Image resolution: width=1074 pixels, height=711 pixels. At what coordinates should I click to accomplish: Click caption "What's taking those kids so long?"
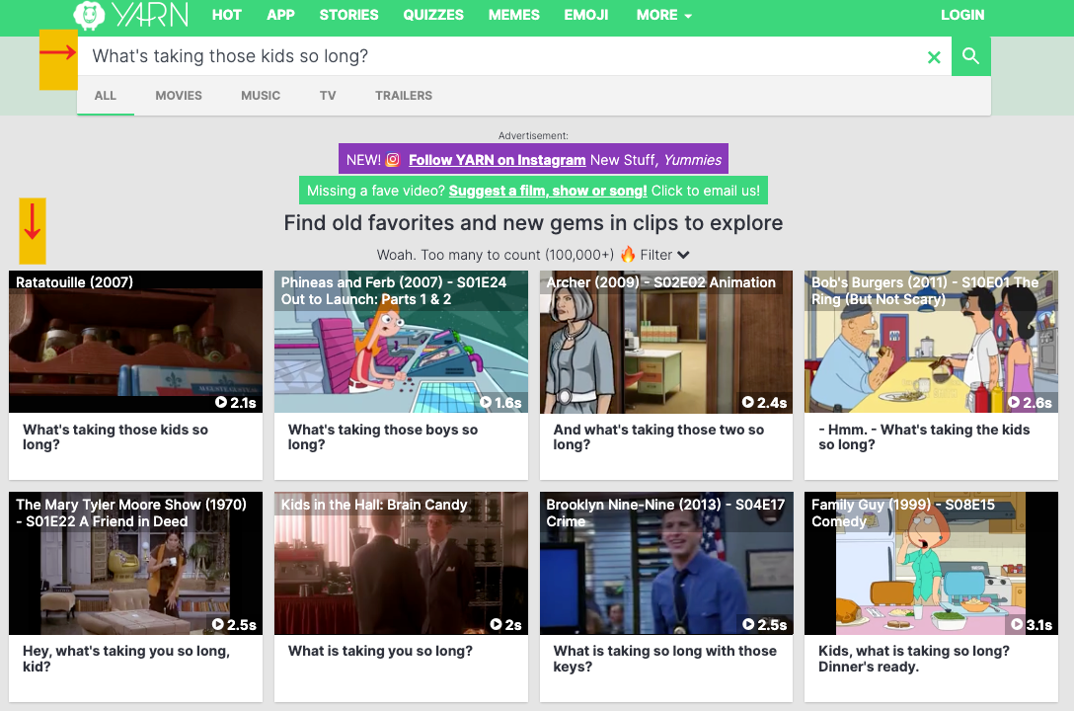(x=115, y=437)
